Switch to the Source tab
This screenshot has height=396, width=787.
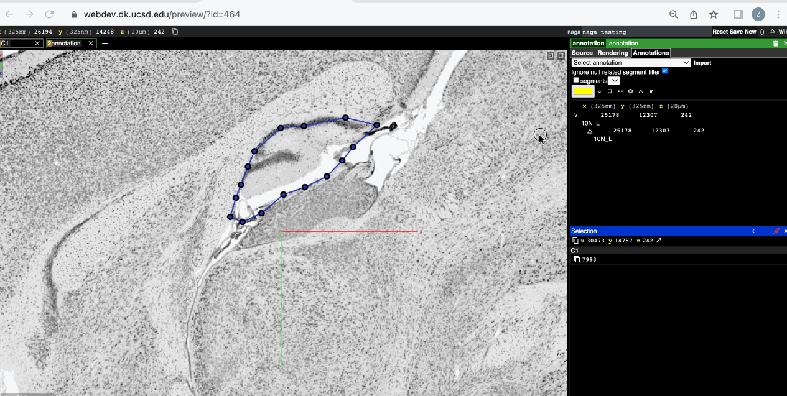coord(582,53)
